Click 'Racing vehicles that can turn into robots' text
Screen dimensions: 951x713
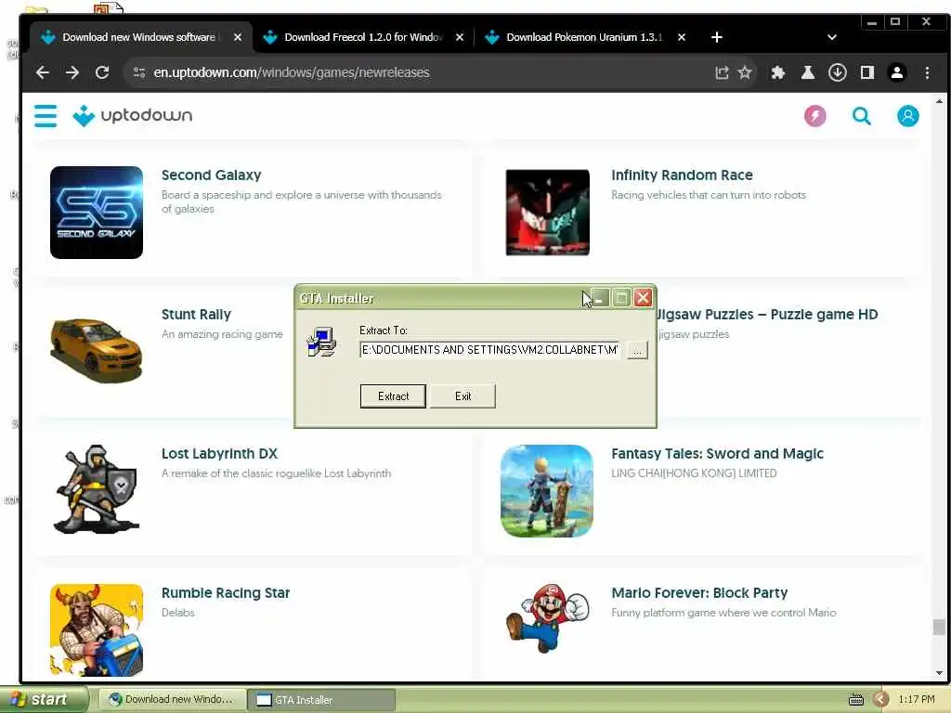[709, 195]
